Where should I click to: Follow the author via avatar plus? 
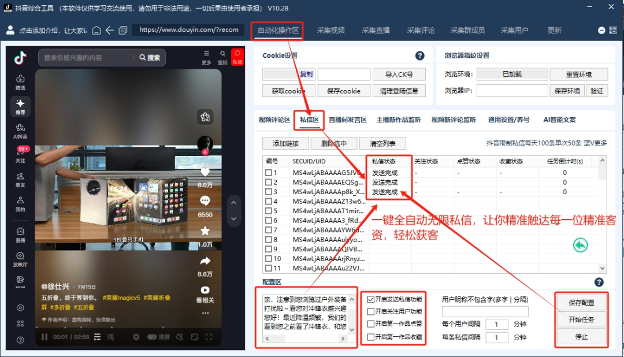205,152
